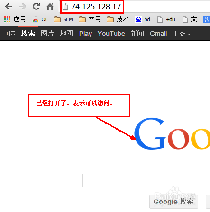Open the OL bookmark
The image size is (210, 212).
click(x=40, y=19)
